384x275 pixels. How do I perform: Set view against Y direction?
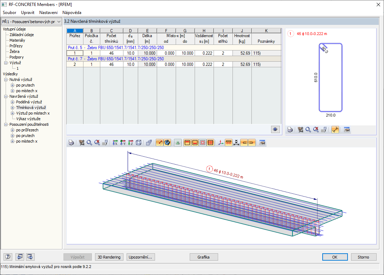pos(123,143)
